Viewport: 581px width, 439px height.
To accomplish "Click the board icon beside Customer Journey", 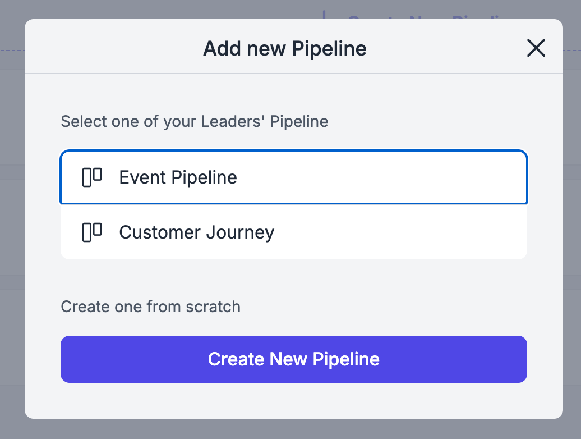I will [x=92, y=232].
